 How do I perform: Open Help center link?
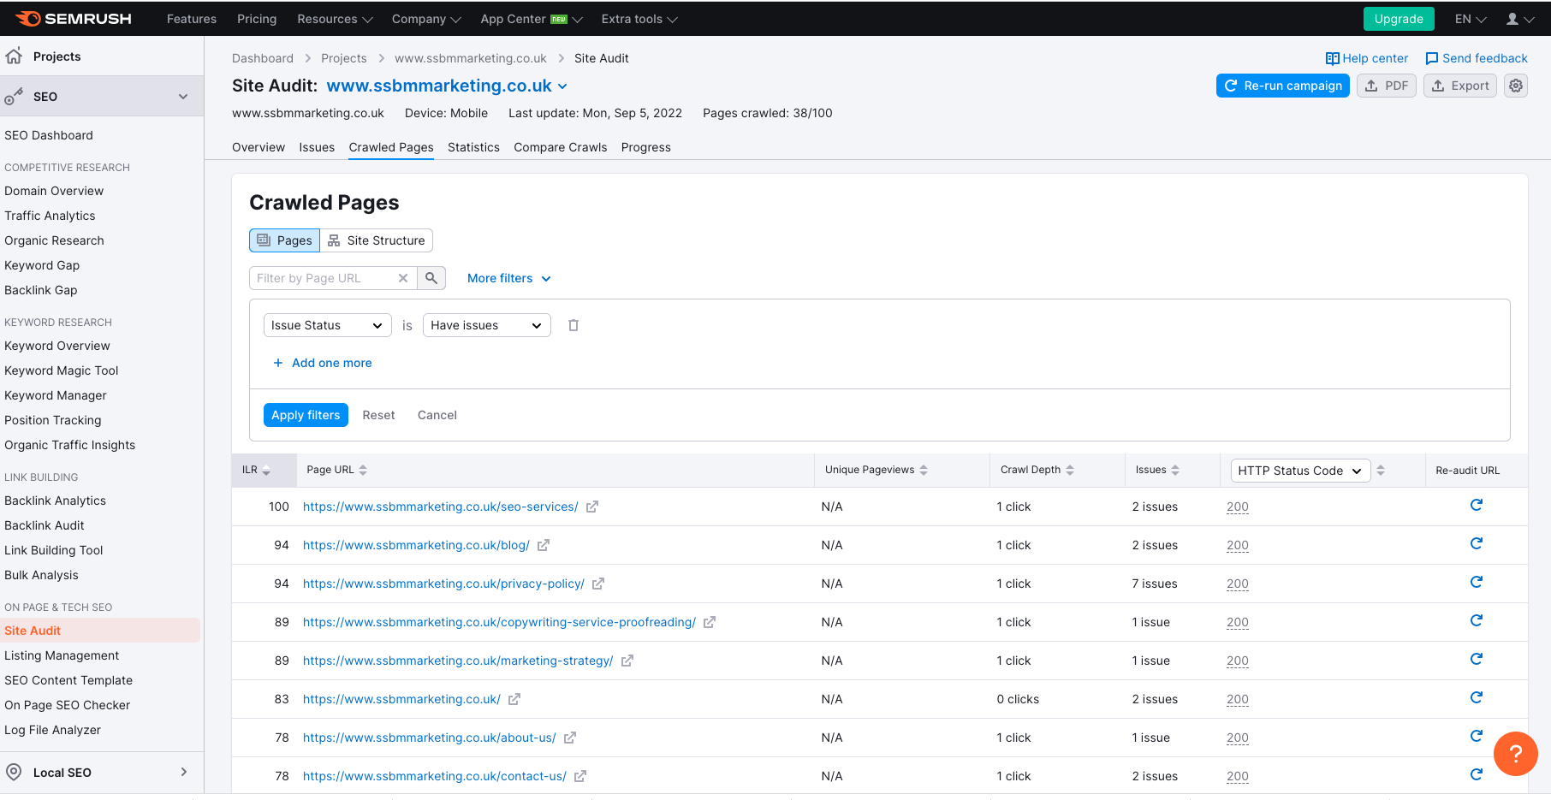coord(1367,58)
